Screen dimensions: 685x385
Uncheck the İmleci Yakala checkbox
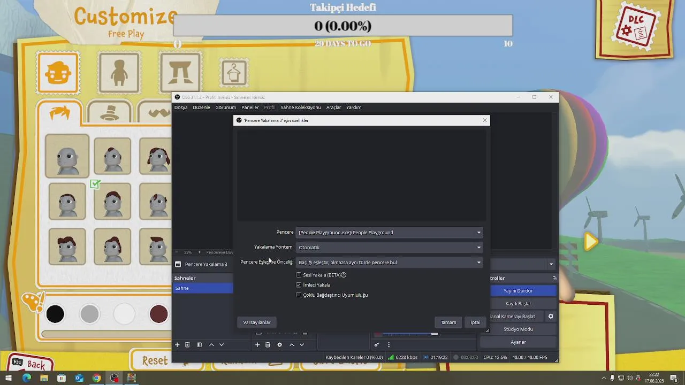(x=299, y=285)
